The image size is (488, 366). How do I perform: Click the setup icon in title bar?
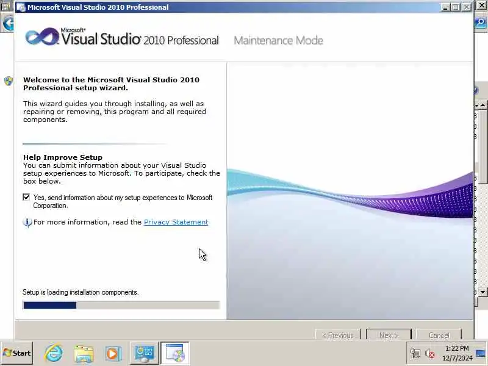click(21, 7)
